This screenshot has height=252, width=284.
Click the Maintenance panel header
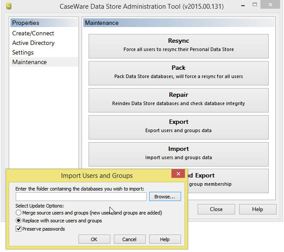pyautogui.click(x=179, y=23)
